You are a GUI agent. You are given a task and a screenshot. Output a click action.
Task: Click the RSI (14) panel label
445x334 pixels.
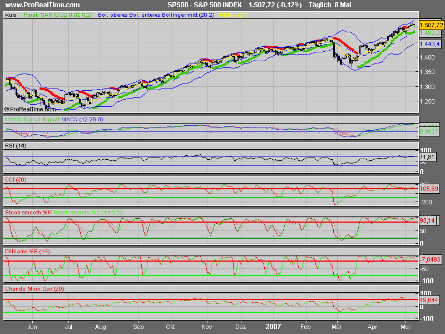[16, 146]
